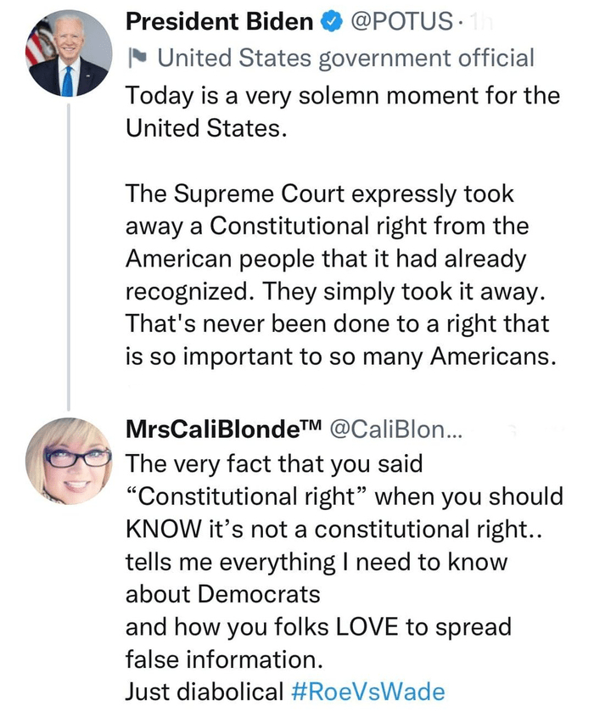Open President Biden's profile photo
The height and width of the screenshot is (712, 594).
[x=69, y=53]
